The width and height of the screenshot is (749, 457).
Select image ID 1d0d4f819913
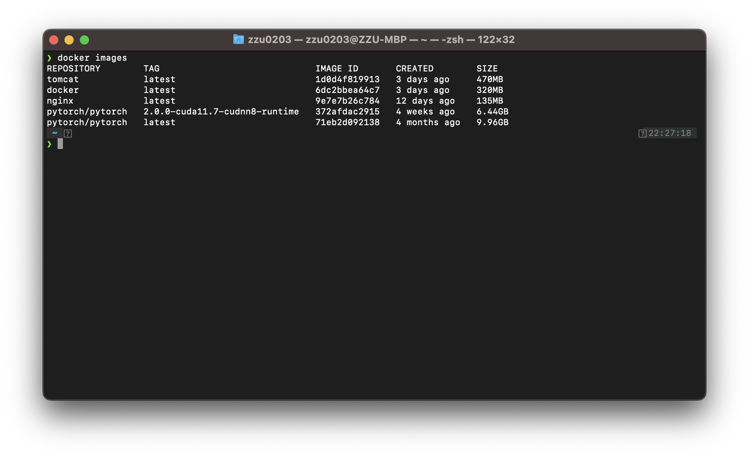pos(347,79)
